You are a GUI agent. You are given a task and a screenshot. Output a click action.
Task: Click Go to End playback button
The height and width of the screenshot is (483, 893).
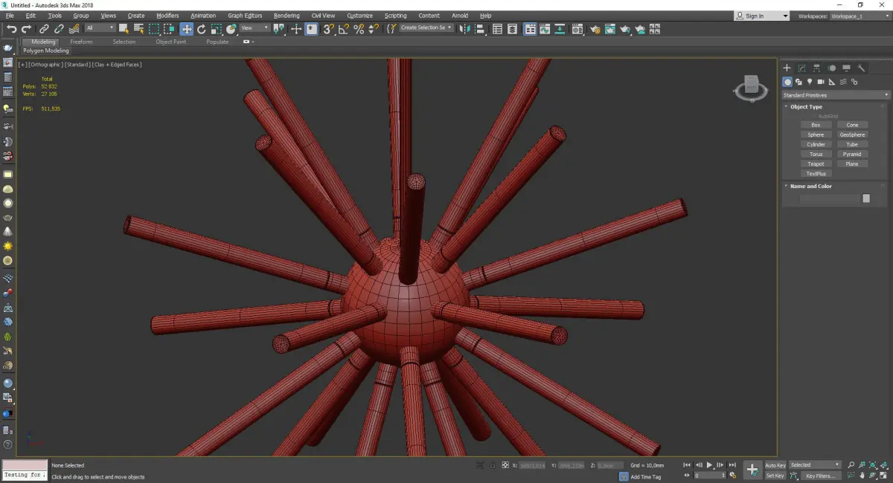733,465
